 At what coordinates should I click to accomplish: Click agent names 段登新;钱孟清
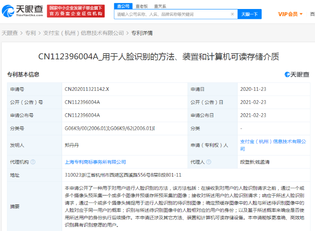[x=255, y=162]
